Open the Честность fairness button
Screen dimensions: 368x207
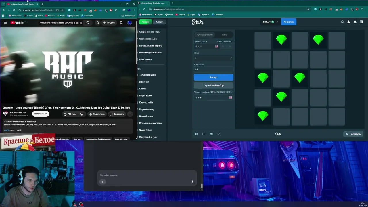(x=353, y=134)
